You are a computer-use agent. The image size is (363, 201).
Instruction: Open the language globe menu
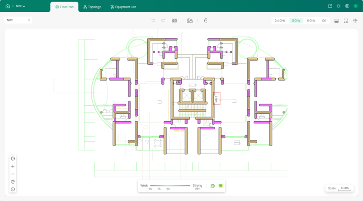tap(347, 6)
